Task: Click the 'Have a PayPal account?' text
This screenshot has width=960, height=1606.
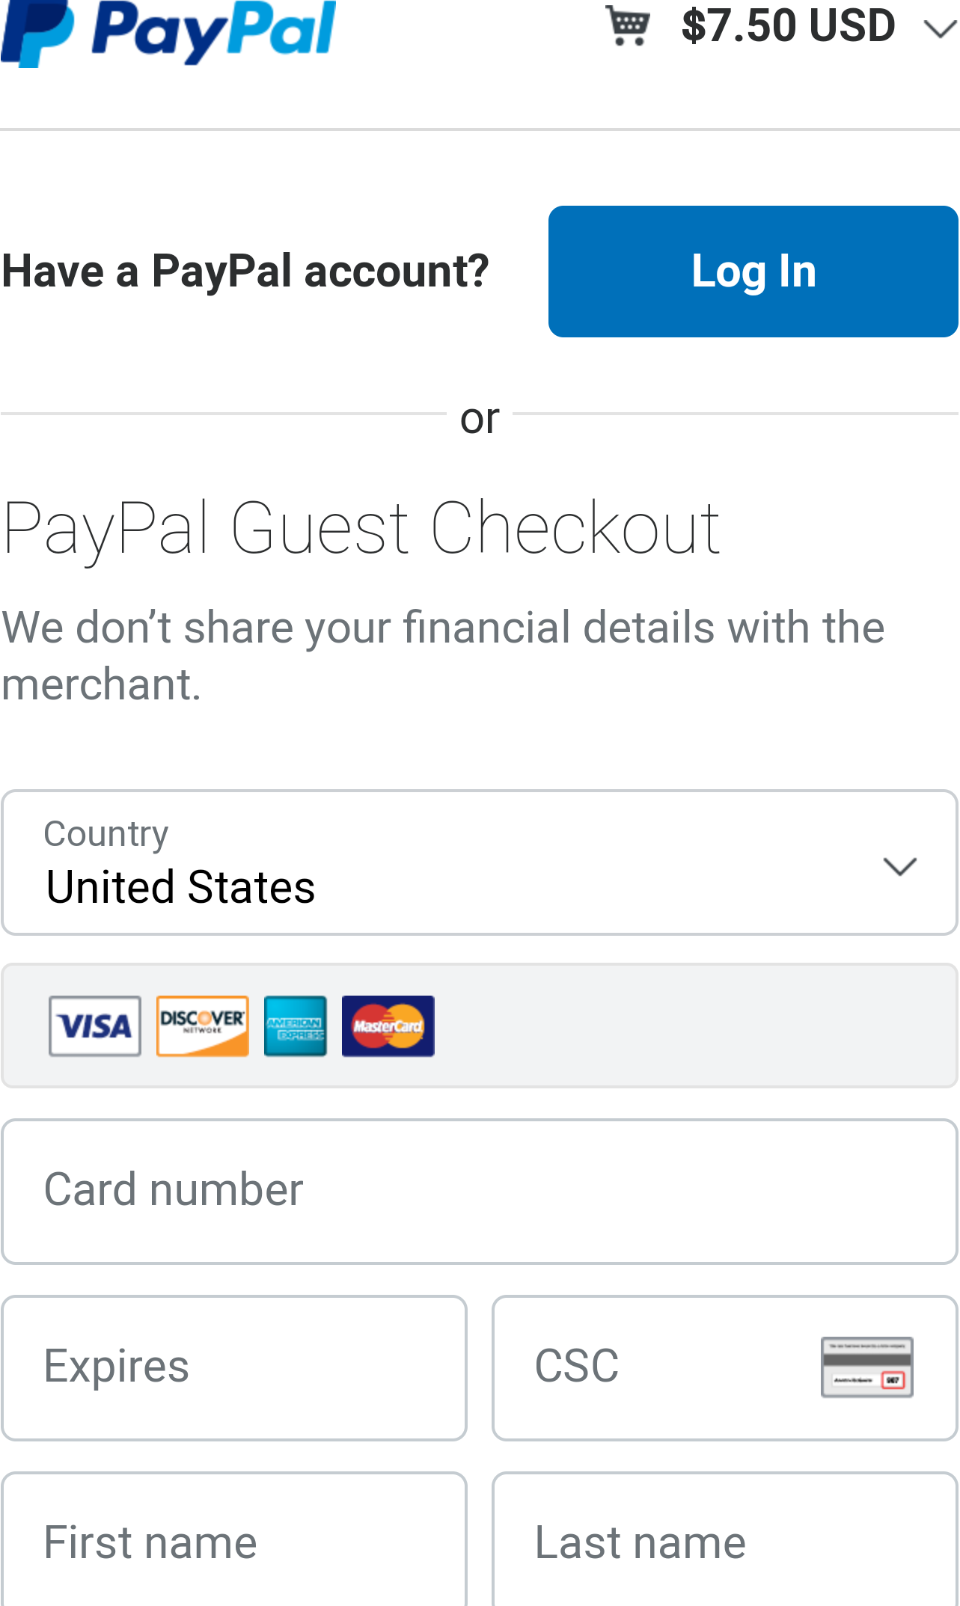Action: click(x=245, y=271)
